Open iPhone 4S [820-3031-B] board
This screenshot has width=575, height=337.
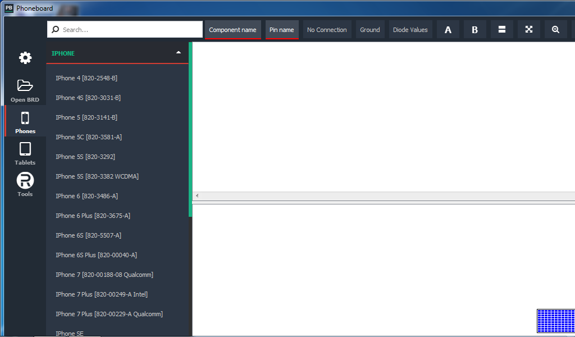(88, 98)
